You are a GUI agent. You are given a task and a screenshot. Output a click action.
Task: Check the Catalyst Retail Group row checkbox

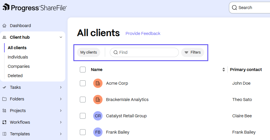pyautogui.click(x=83, y=116)
